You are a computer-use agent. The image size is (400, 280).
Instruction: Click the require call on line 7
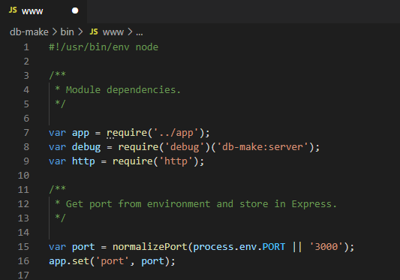tap(127, 133)
